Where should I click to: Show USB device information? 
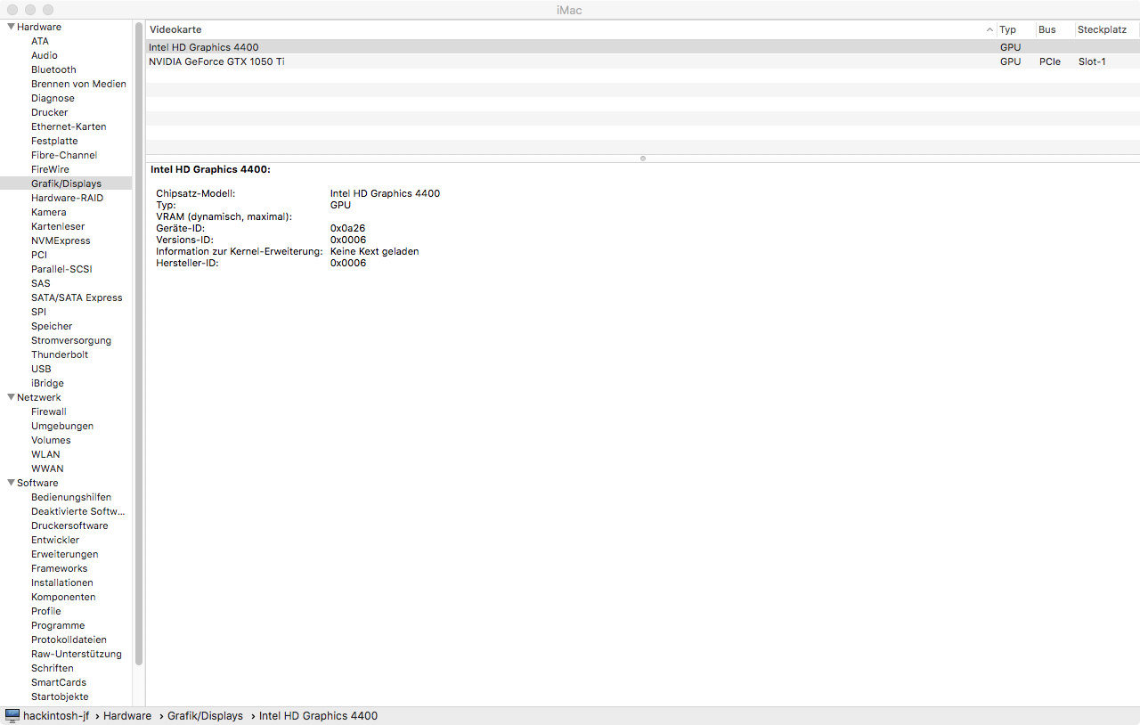(41, 369)
